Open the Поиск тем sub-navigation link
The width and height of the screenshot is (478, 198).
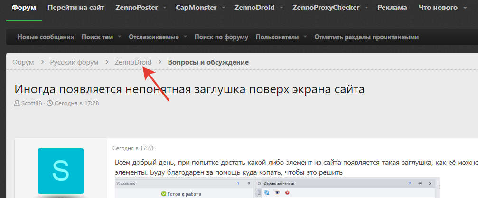[97, 37]
